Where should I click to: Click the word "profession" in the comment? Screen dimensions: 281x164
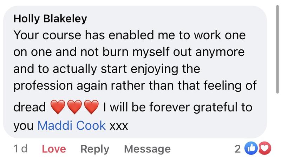[41, 86]
